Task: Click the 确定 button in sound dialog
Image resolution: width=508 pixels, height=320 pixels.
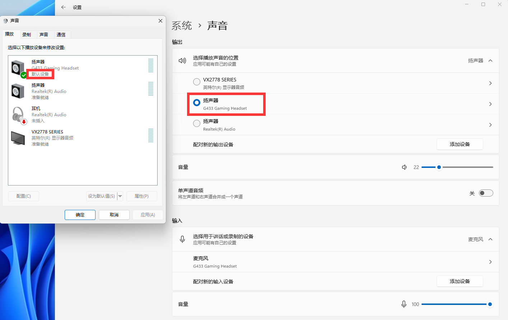Action: (x=80, y=215)
